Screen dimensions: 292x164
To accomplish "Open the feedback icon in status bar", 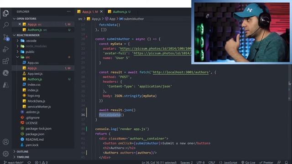I will coord(279,162).
